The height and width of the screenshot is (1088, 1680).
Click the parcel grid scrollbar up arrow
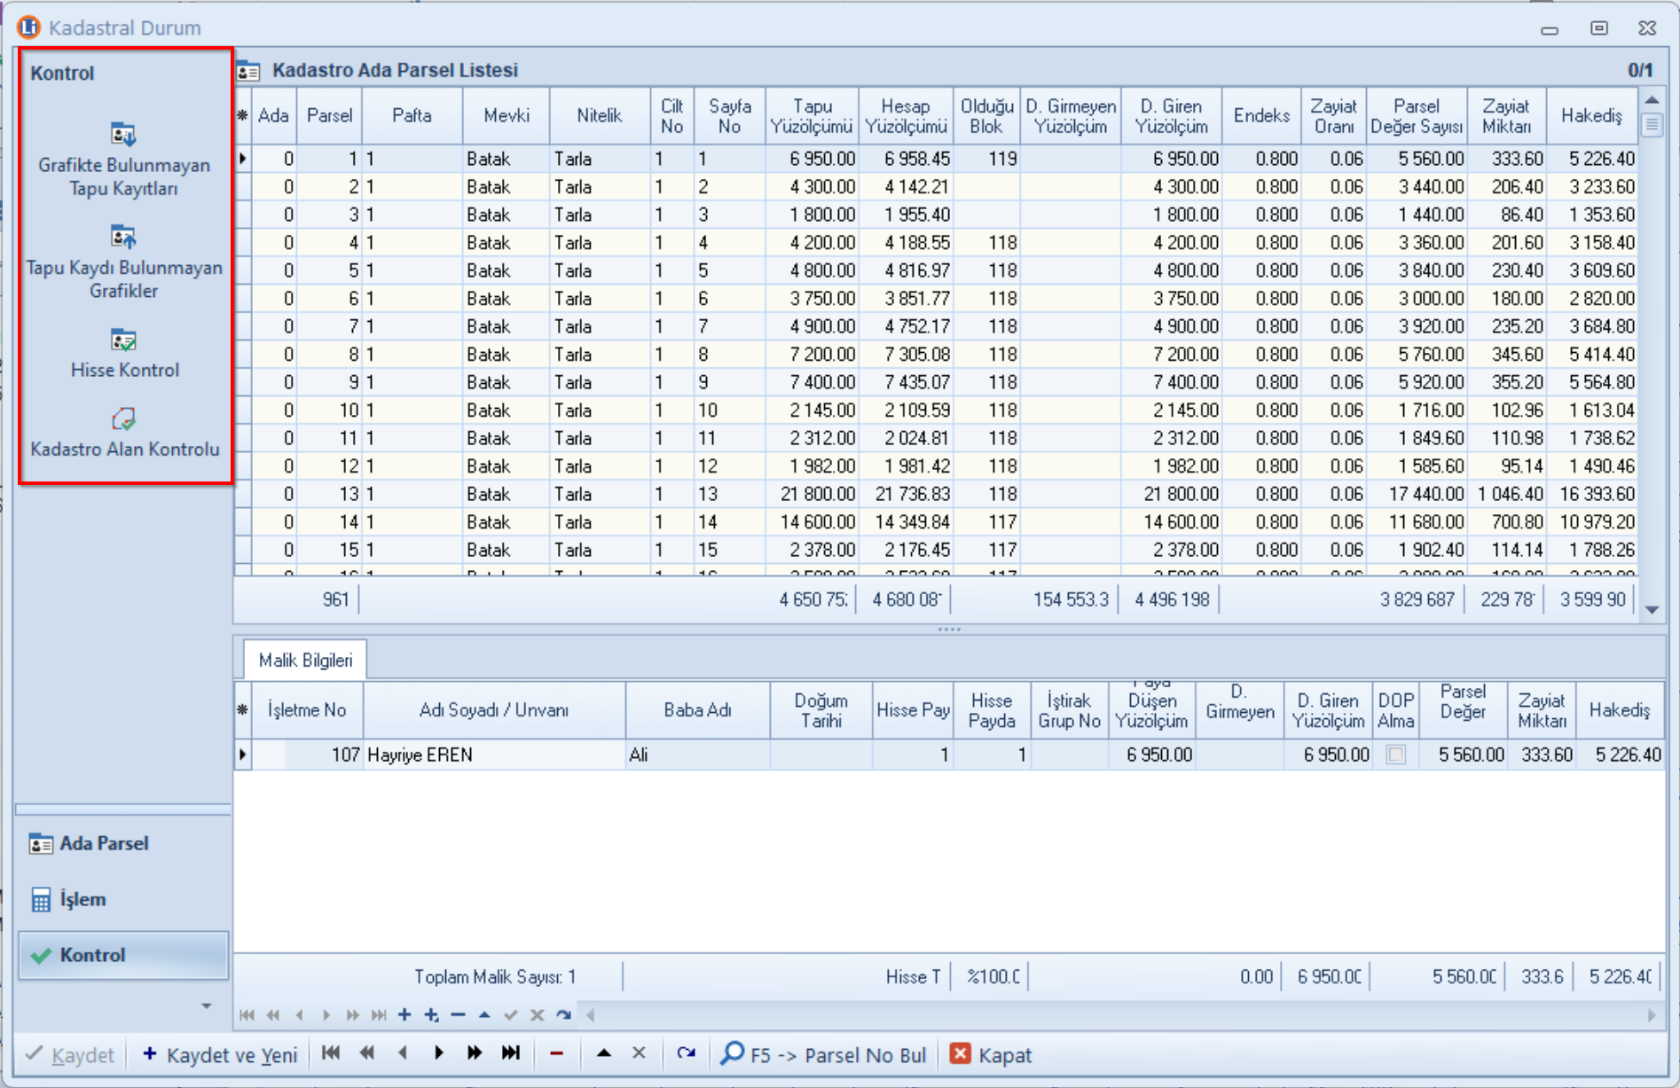tap(1652, 99)
